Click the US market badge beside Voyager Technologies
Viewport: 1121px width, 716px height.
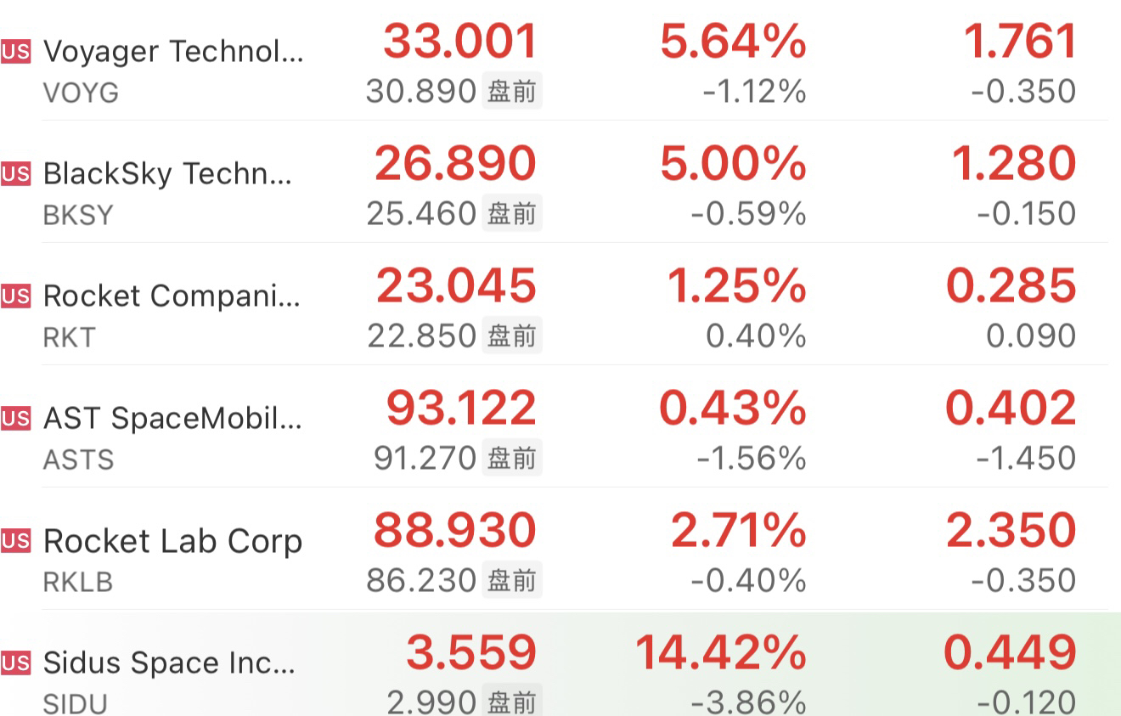point(16,52)
